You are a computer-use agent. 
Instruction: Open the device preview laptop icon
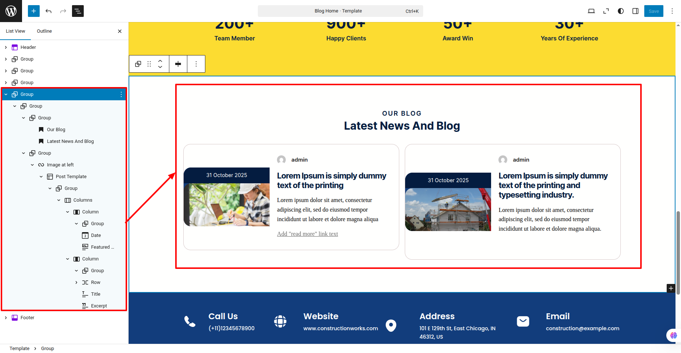591,11
